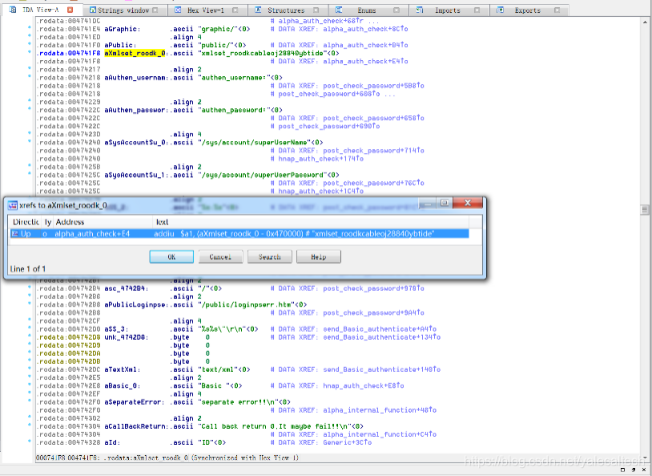Click the Search button in xrefs dialog
This screenshot has width=652, height=476.
(269, 256)
